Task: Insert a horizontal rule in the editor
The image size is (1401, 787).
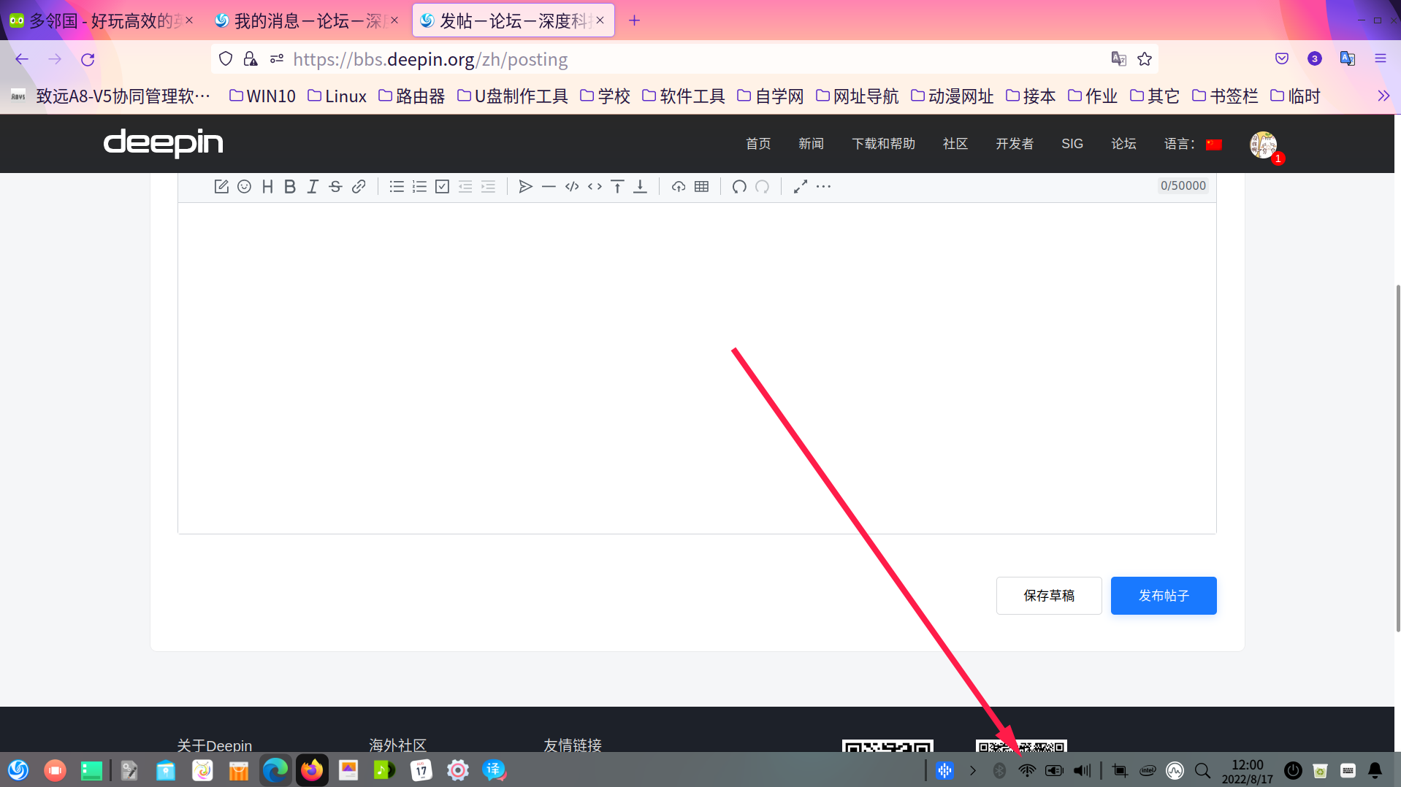Action: click(x=549, y=187)
